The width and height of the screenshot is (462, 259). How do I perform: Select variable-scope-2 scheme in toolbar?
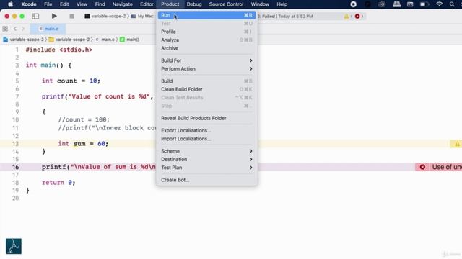click(105, 16)
